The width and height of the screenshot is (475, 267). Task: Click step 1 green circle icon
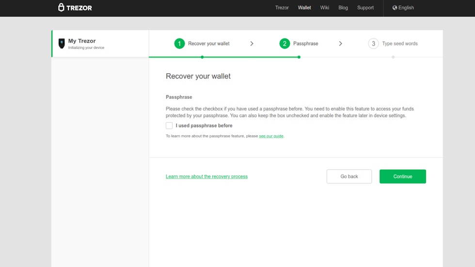179,44
